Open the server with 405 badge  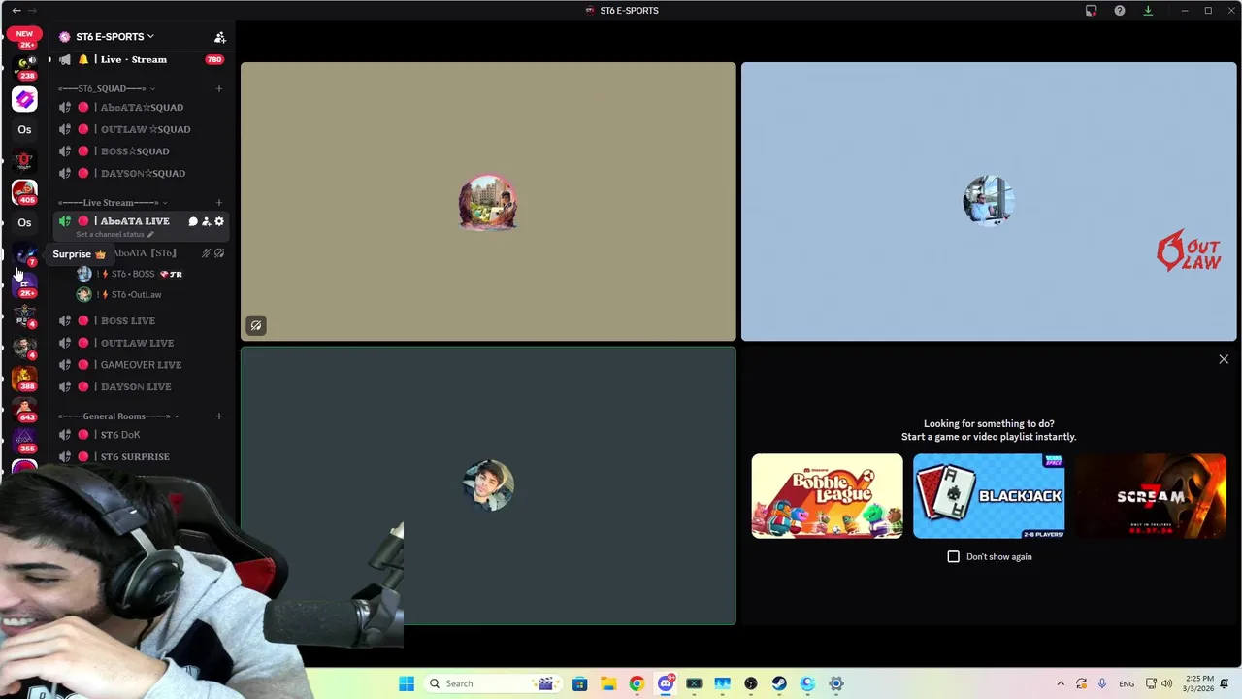point(24,191)
